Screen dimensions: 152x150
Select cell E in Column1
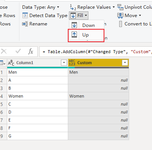tap(37, 120)
